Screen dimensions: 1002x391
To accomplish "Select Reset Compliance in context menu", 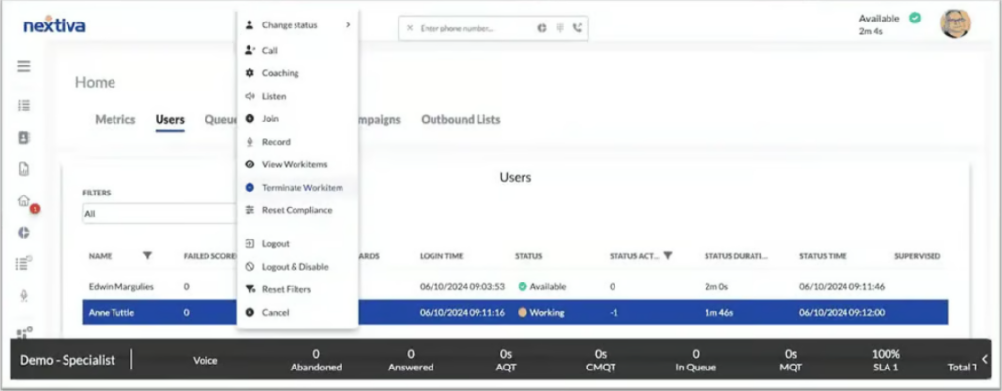I will pos(297,210).
